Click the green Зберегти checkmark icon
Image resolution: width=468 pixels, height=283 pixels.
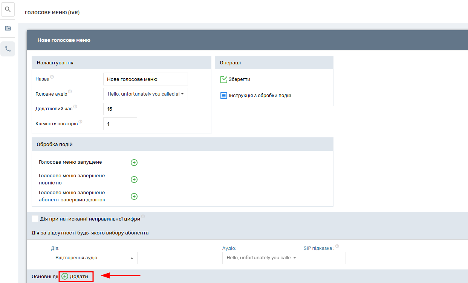coord(224,80)
